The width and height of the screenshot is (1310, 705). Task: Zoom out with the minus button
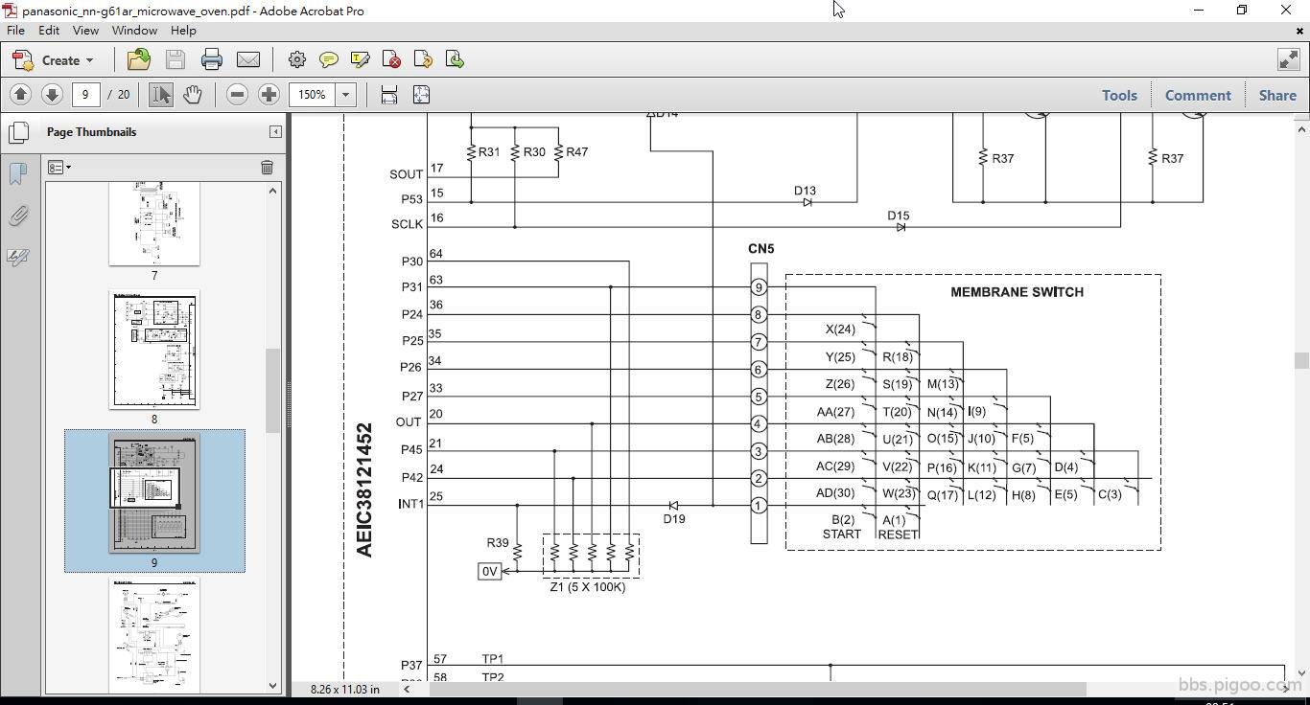[237, 95]
